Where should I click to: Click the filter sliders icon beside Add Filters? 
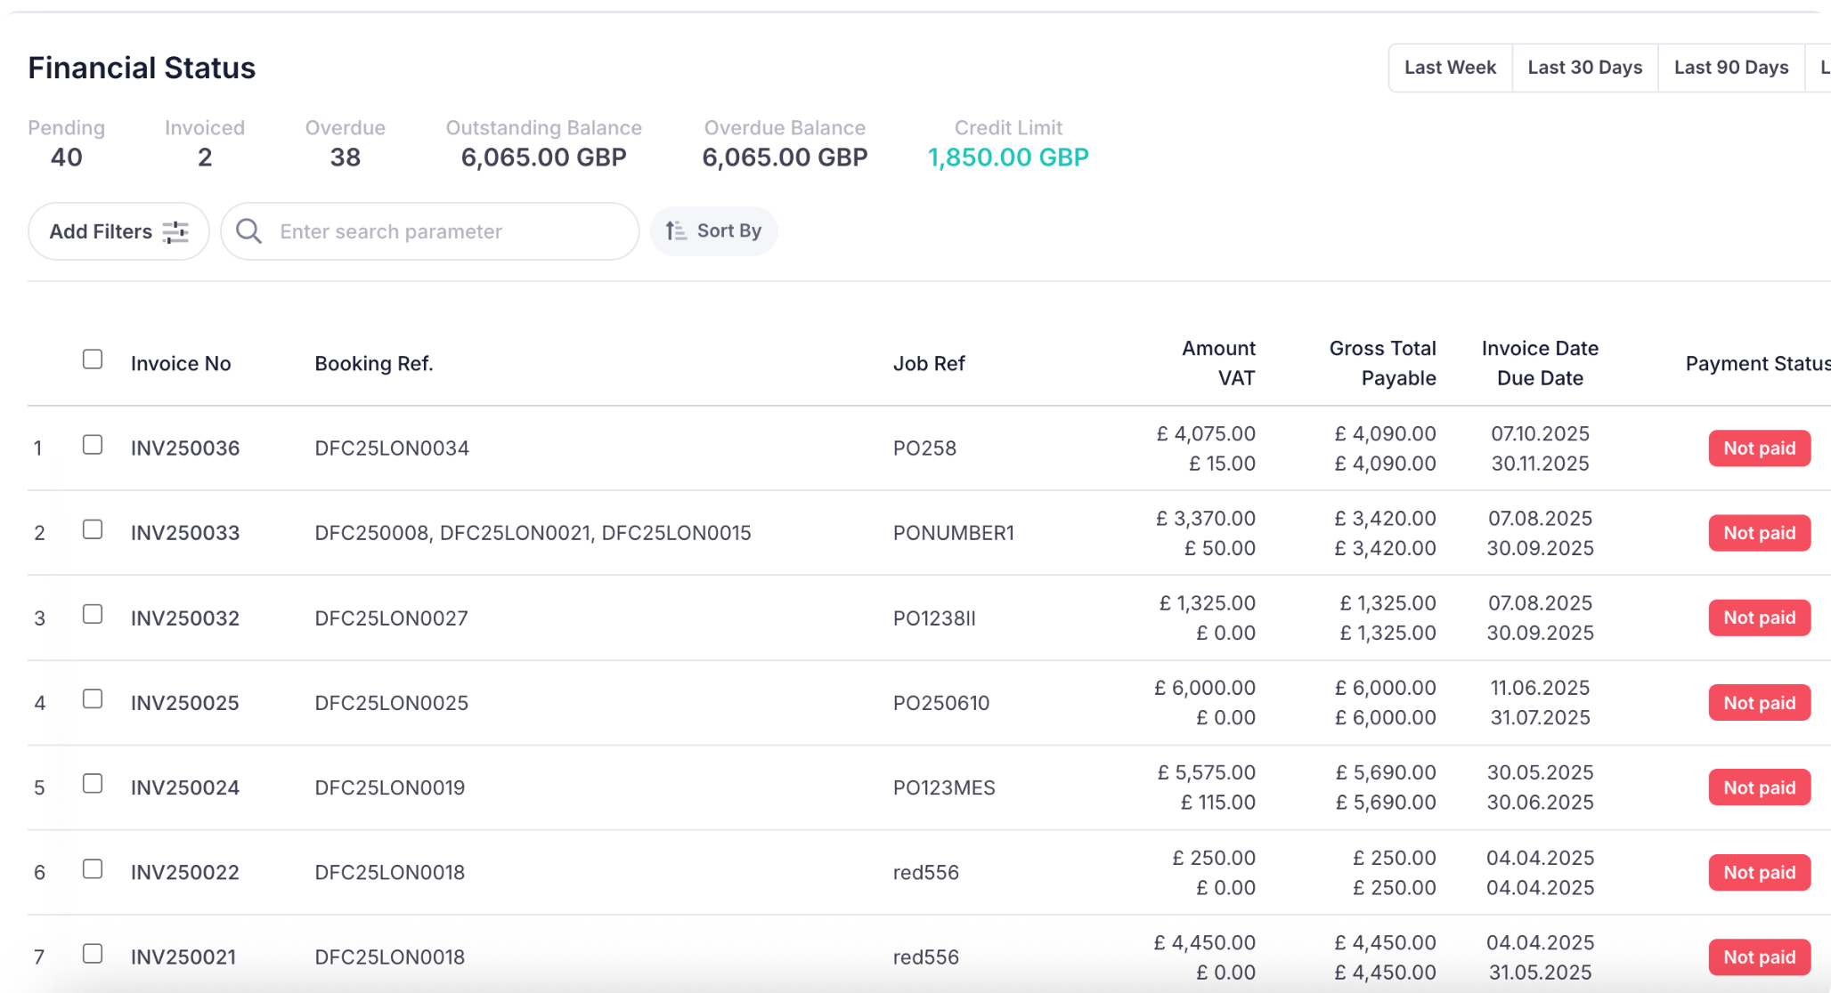[175, 231]
